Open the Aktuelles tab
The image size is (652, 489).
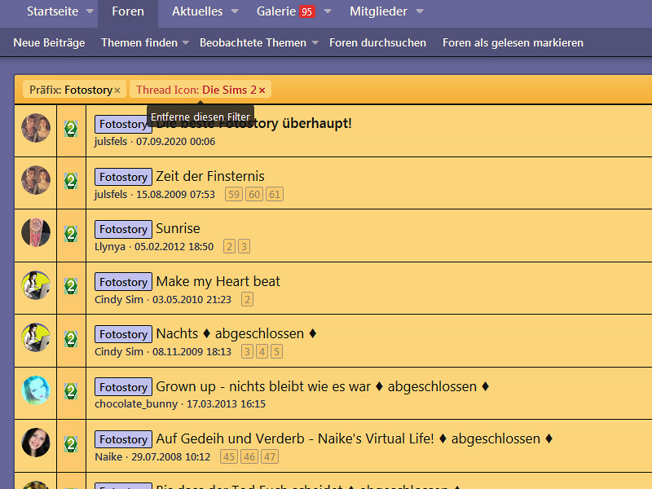197,11
